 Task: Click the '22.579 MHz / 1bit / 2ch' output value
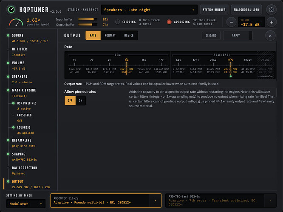click(x=31, y=187)
